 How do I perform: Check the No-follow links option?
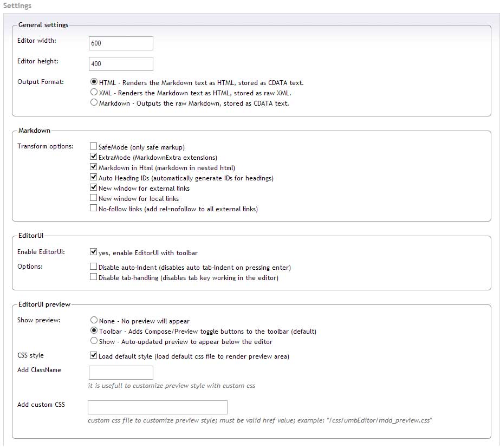tap(93, 208)
